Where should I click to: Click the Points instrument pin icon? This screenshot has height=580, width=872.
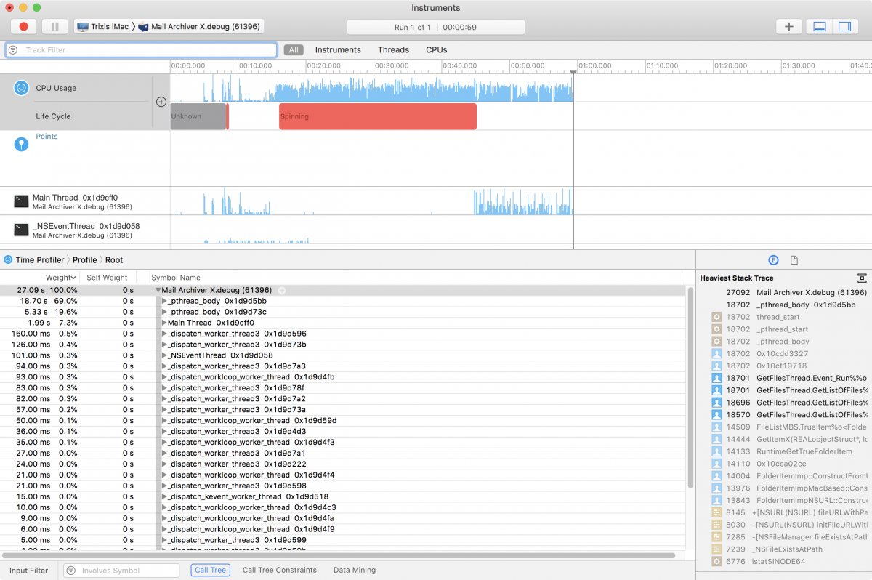pyautogui.click(x=22, y=144)
